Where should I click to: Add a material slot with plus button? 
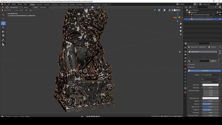220,51
